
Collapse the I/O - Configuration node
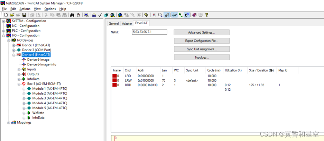click(x=3, y=35)
